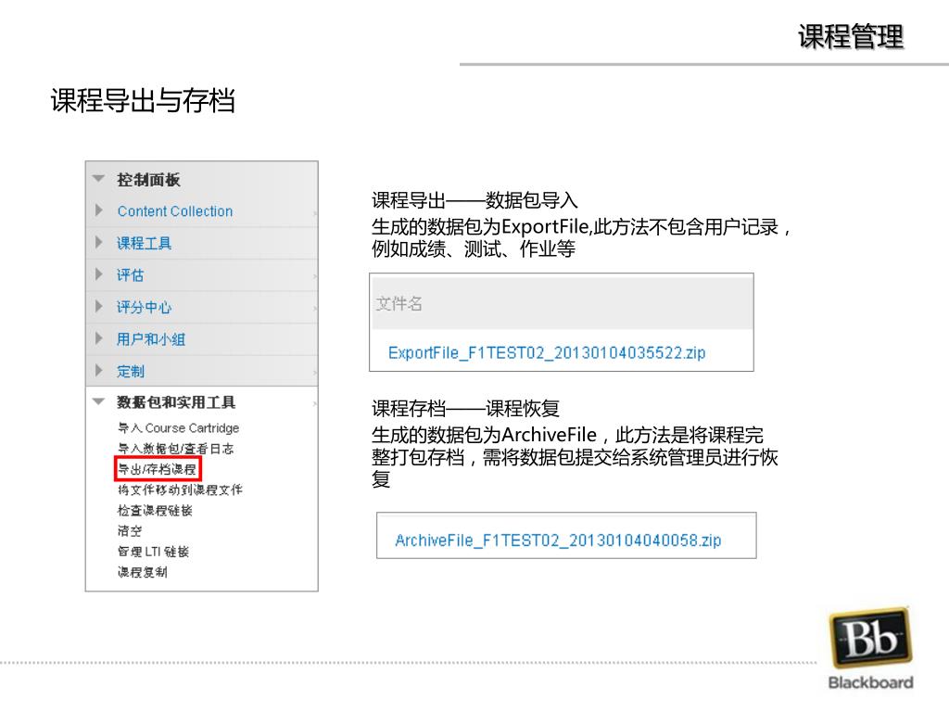Expand the 课程工具 arrow
The width and height of the screenshot is (949, 712).
click(98, 242)
